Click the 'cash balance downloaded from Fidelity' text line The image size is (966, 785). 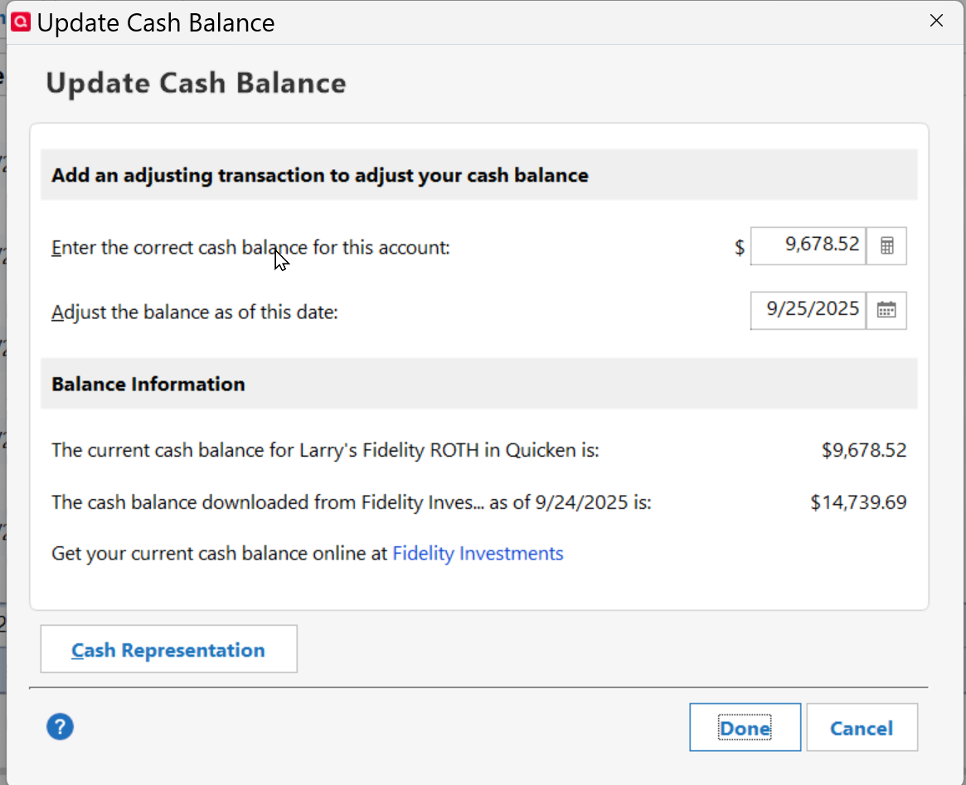(x=351, y=502)
